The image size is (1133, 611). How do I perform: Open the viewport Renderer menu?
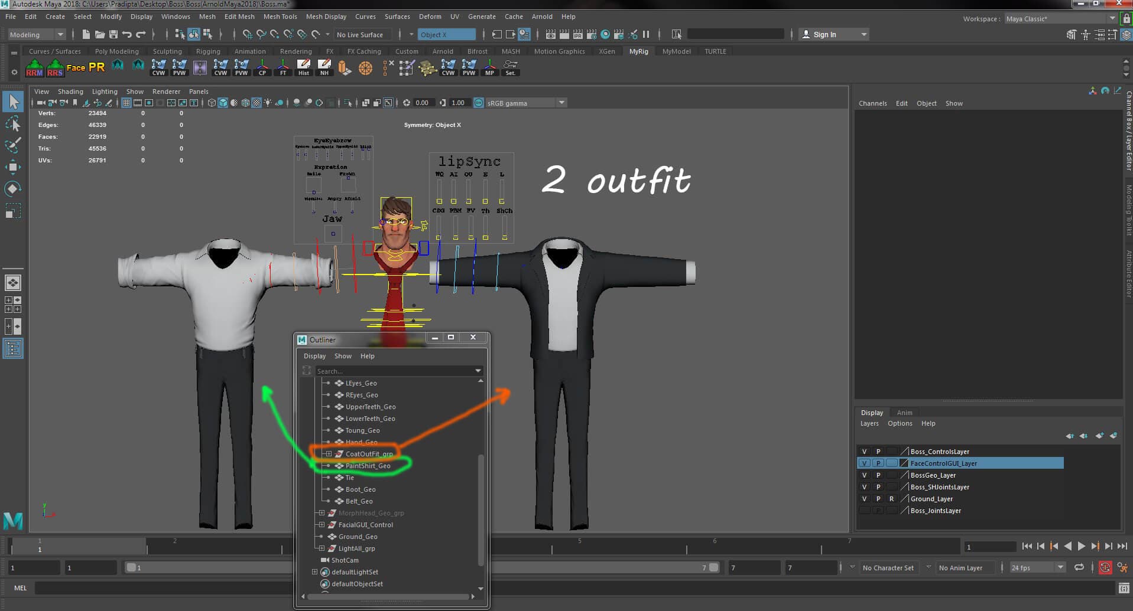pos(166,92)
